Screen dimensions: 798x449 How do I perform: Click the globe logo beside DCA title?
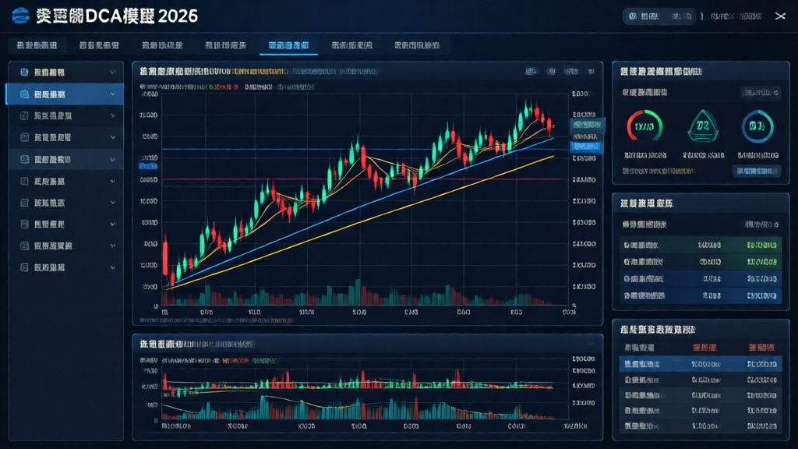coord(22,16)
